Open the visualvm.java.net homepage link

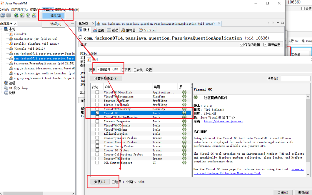pyautogui.click(x=223, y=121)
